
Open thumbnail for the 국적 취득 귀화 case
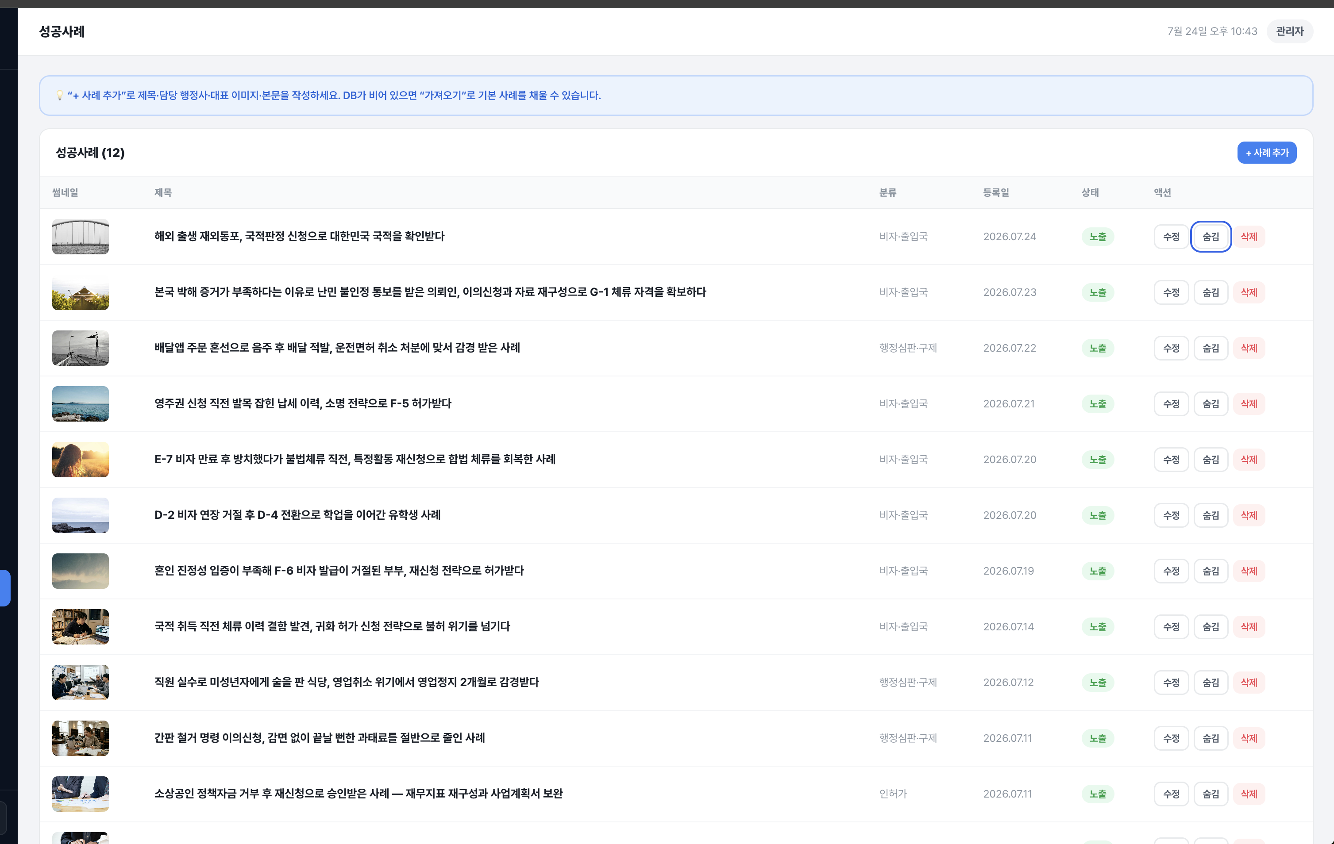tap(80, 627)
